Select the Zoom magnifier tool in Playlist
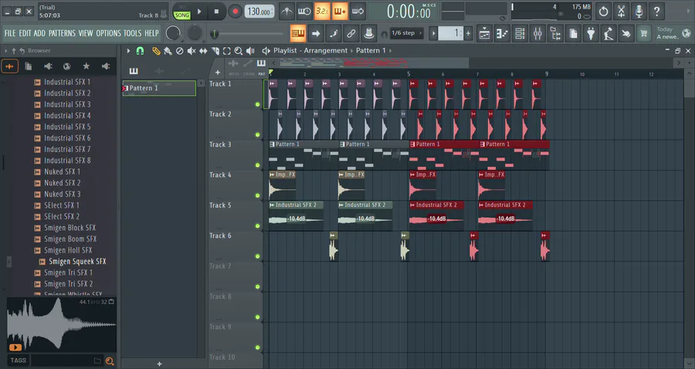The width and height of the screenshot is (695, 369). (239, 51)
